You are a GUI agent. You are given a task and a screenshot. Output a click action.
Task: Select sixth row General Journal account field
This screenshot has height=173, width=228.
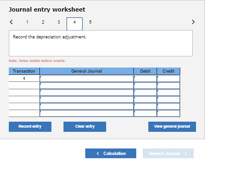[x=87, y=113]
